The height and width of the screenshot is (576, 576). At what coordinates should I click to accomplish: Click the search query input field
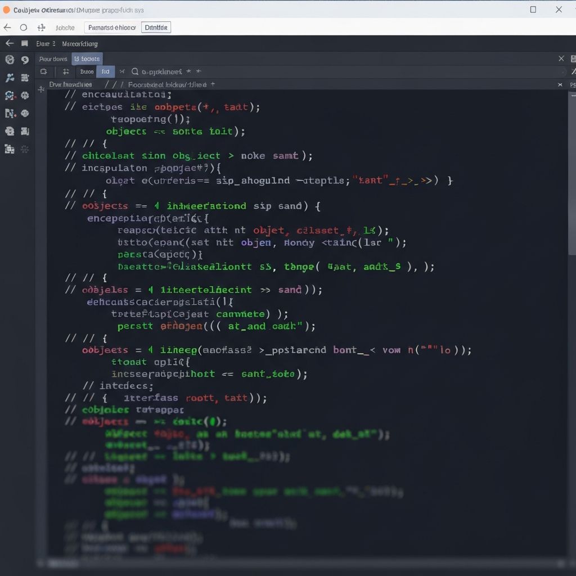click(x=163, y=71)
